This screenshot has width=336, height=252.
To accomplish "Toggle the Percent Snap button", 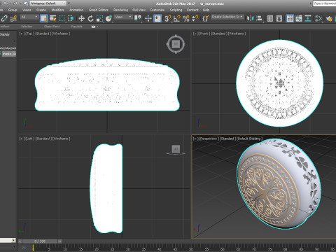I will pyautogui.click(x=186, y=18).
